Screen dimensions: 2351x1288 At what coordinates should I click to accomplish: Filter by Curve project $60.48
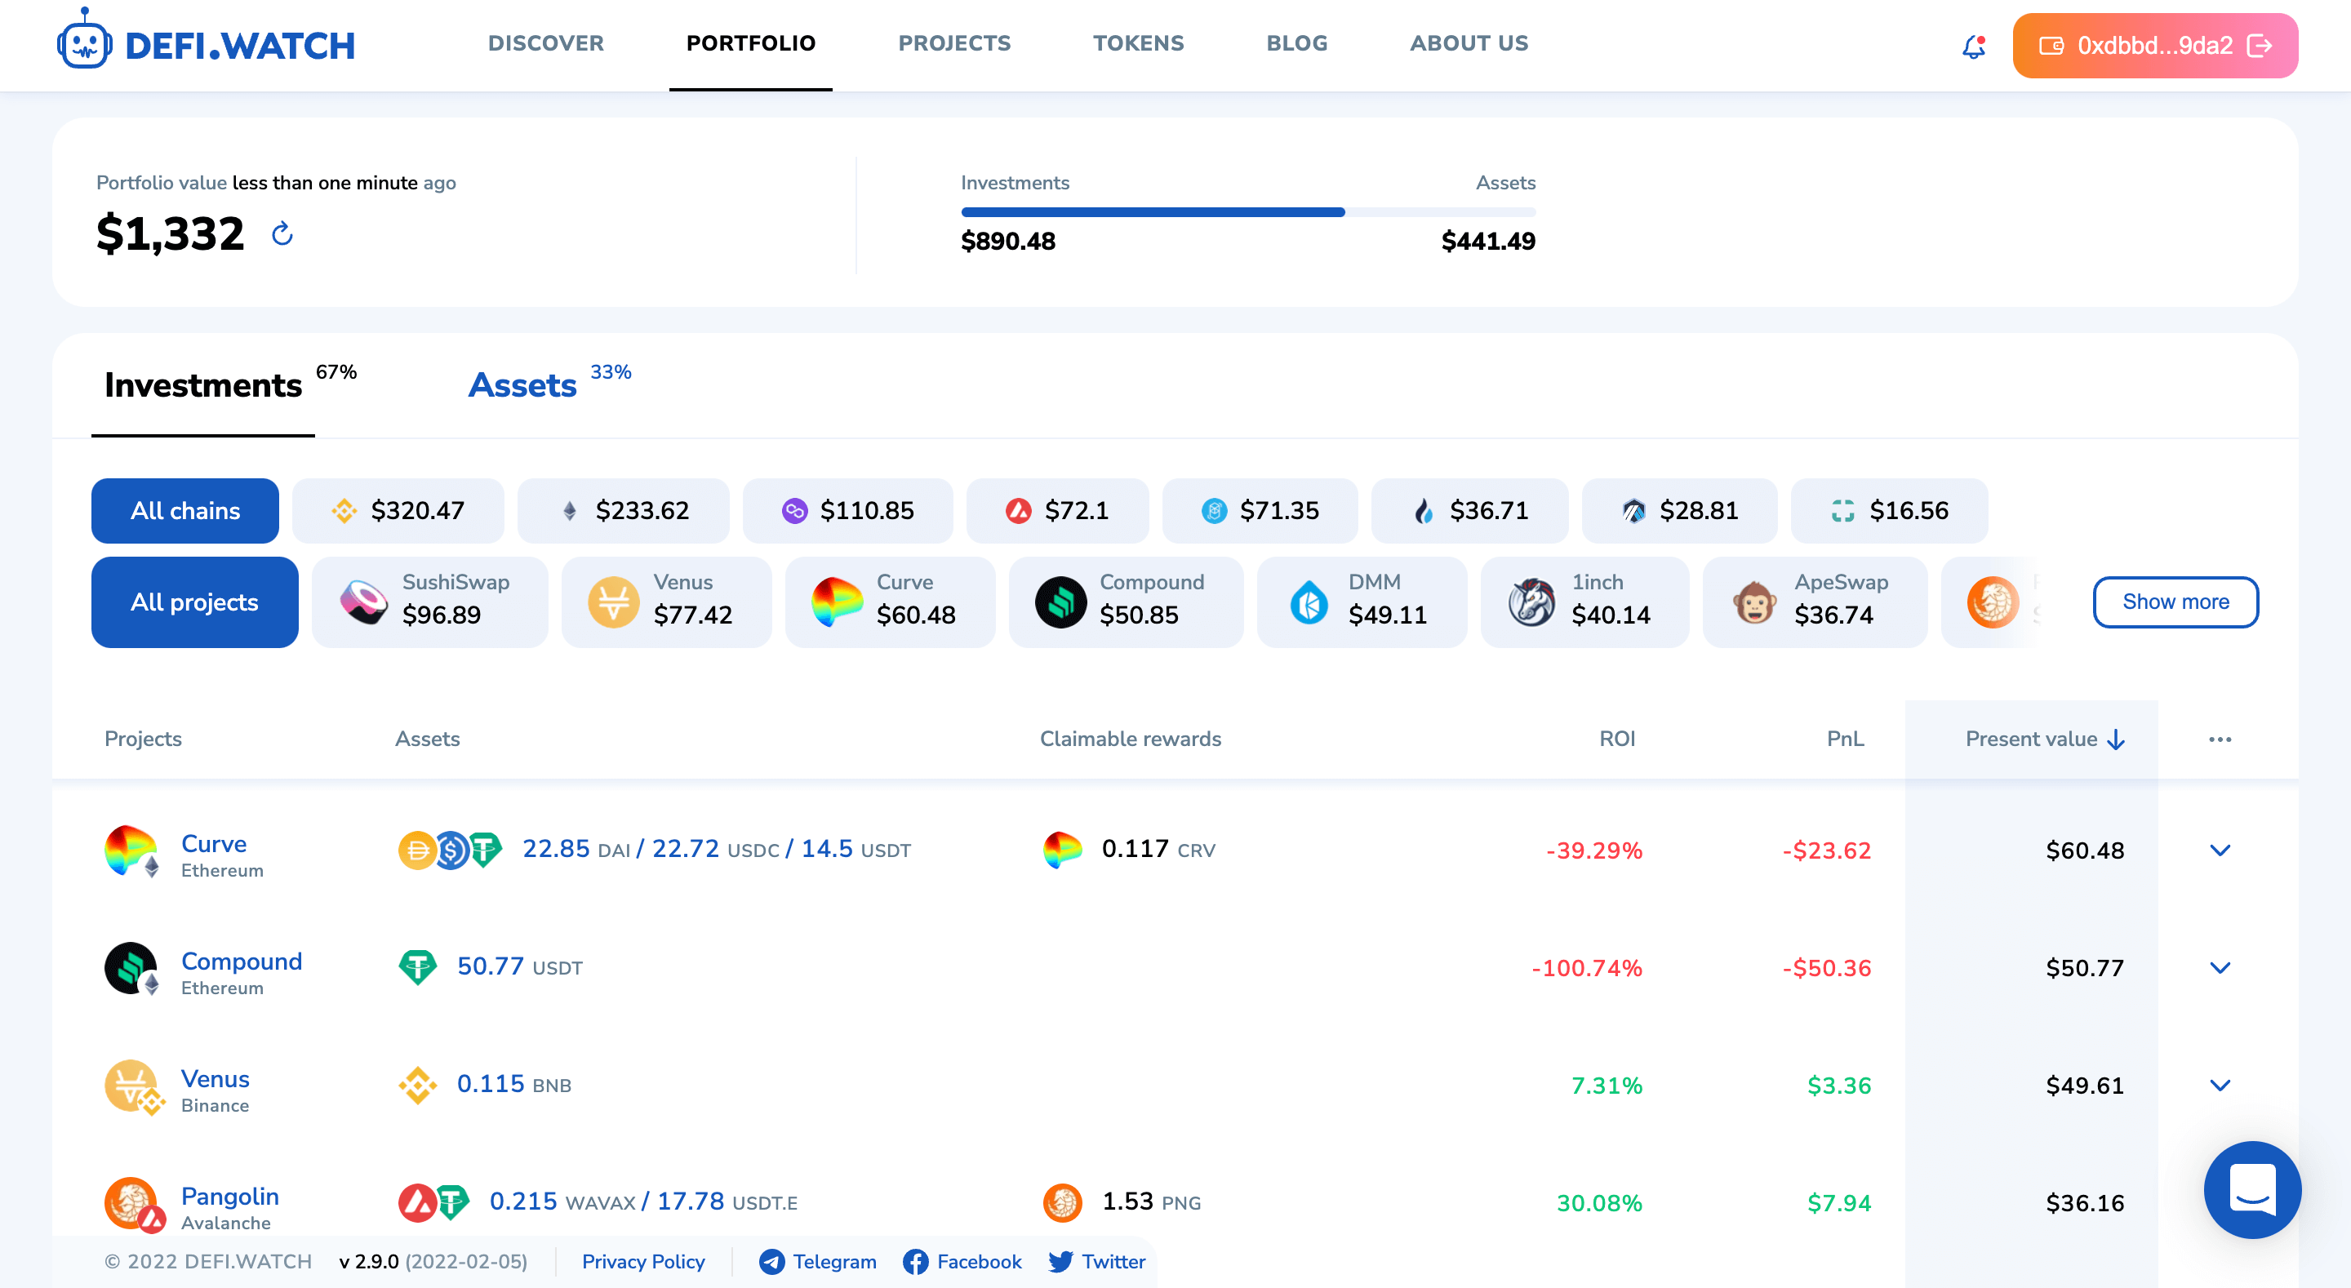click(x=890, y=602)
